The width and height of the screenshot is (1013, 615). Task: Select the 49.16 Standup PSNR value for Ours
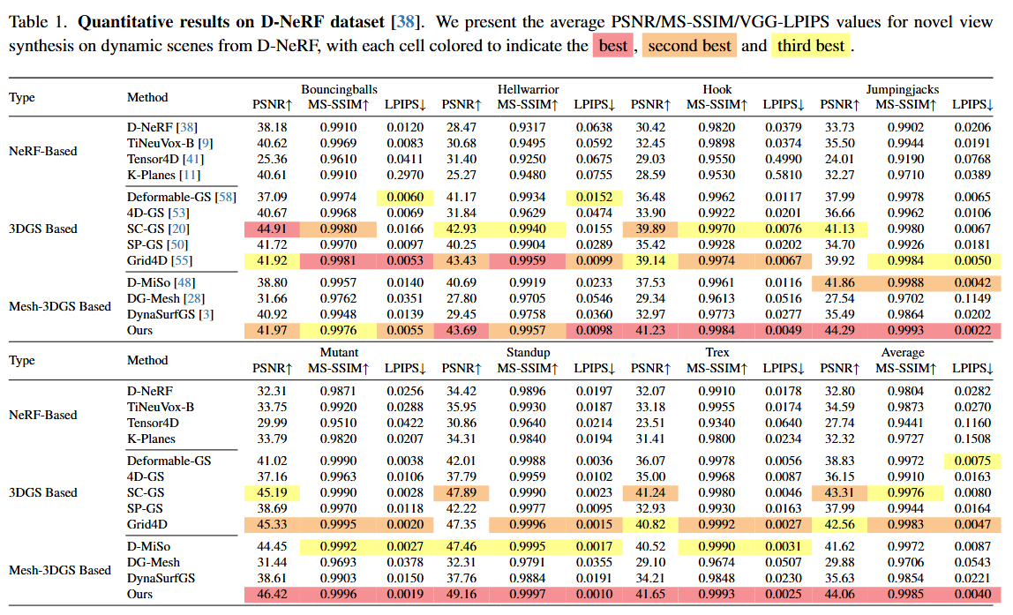pos(458,594)
